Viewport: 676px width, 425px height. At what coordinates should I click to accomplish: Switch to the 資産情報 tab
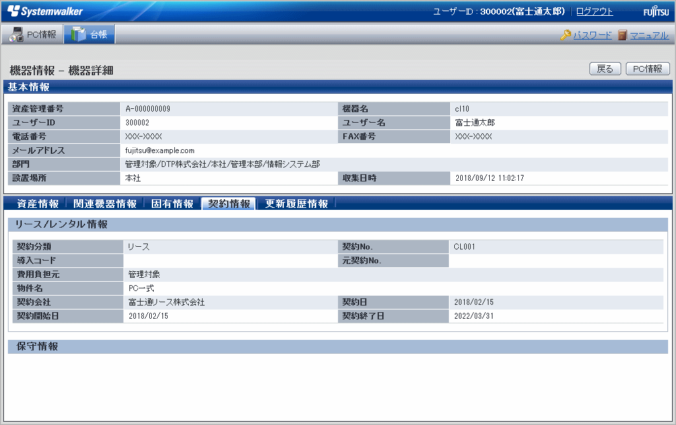coord(38,204)
